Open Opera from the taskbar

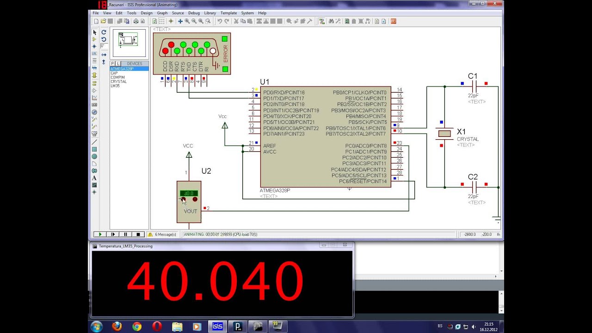click(x=157, y=327)
